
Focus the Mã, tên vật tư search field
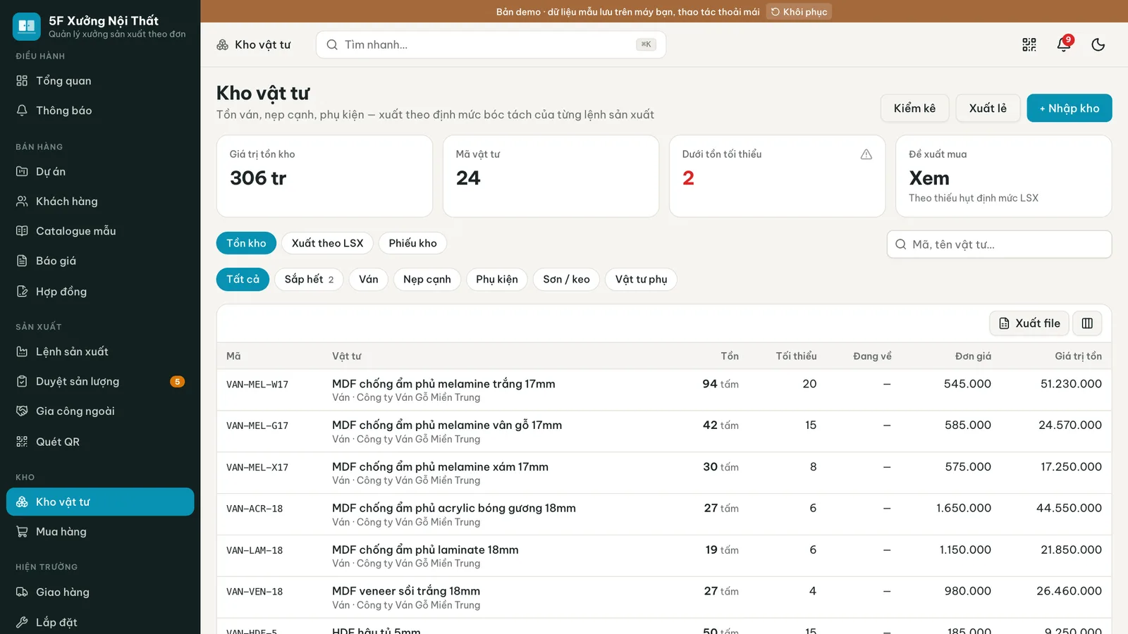click(999, 244)
